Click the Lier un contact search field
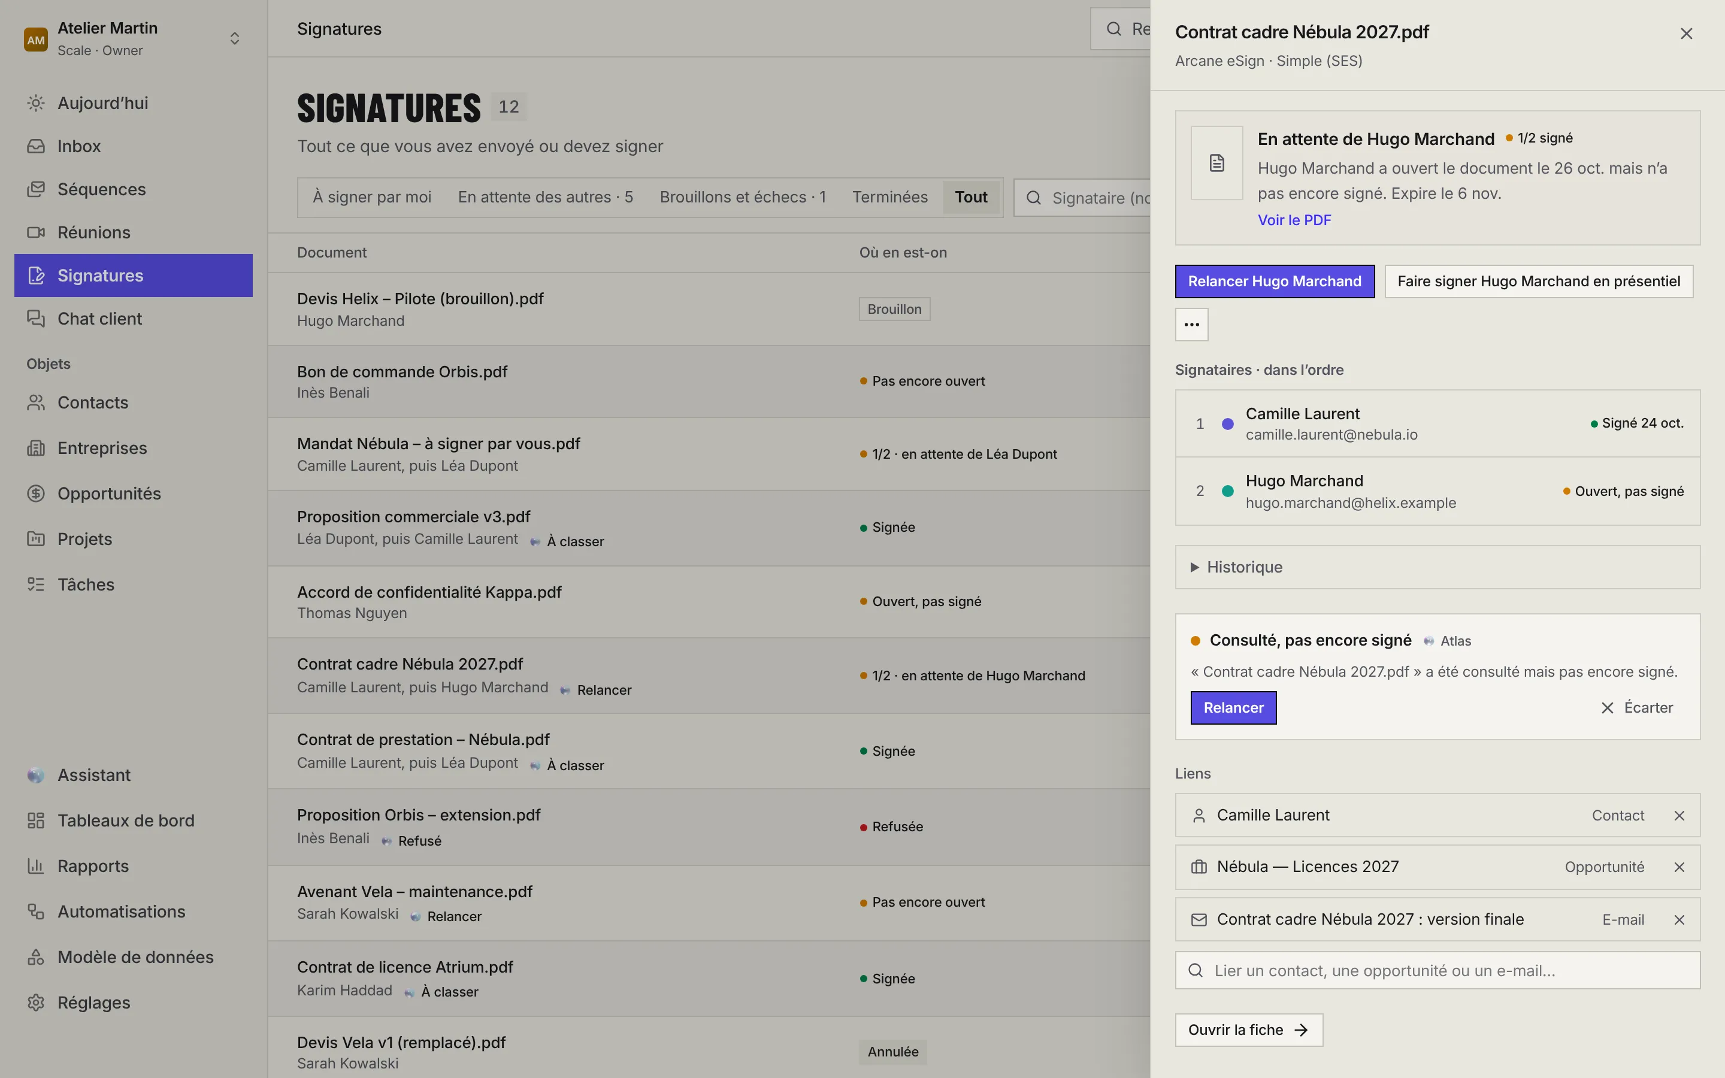1725x1078 pixels. pyautogui.click(x=1437, y=970)
